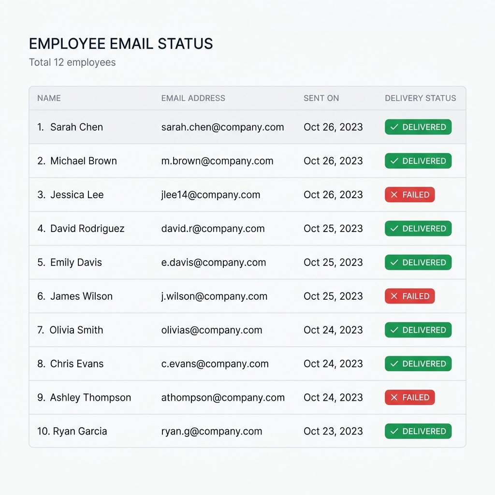Select the name Ashley Thompson

tap(90, 397)
